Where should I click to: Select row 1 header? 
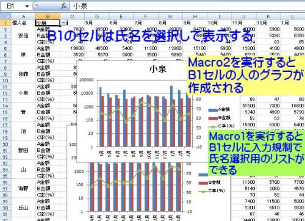point(5,23)
